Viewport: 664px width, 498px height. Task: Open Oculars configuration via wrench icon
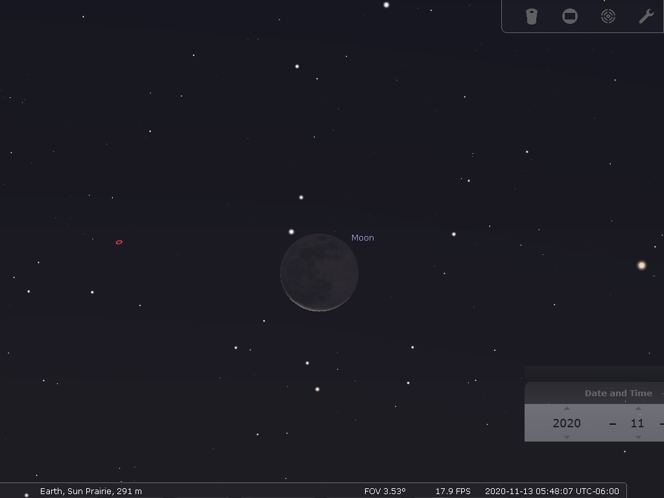[x=646, y=16]
